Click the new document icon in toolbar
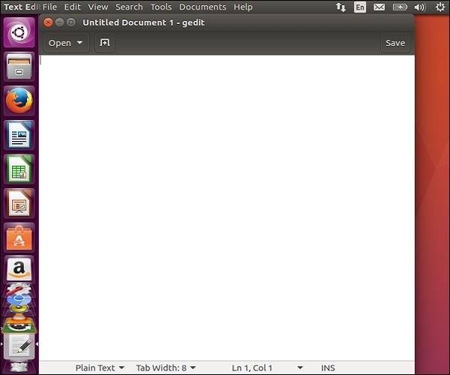 point(105,43)
